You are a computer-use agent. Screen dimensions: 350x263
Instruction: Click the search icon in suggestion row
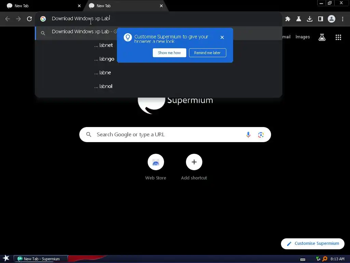click(x=43, y=33)
